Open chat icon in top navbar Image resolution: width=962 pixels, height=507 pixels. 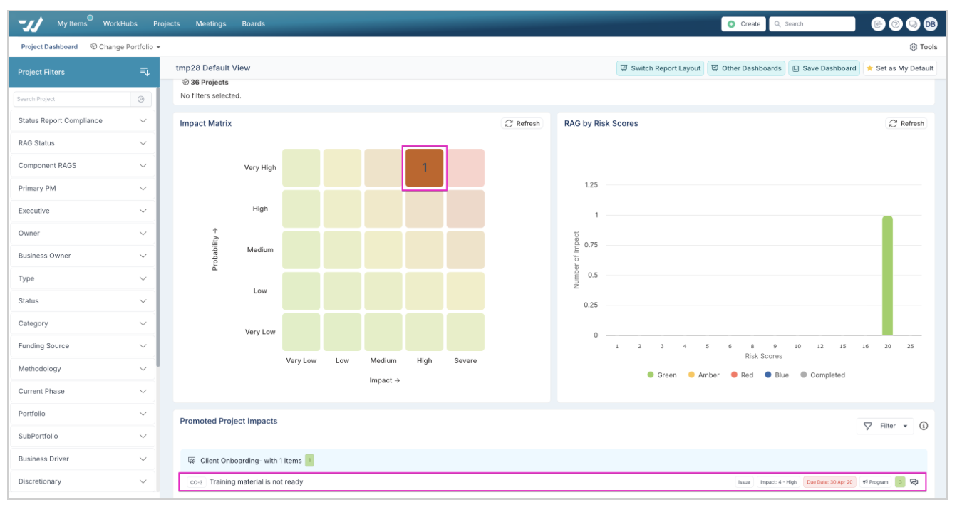913,24
